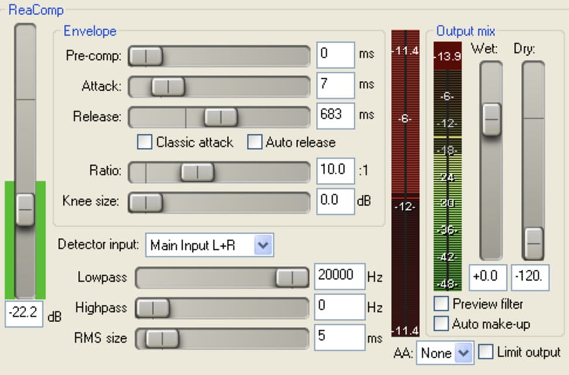The height and width of the screenshot is (375, 569).
Task: Open the AA anti-aliasing dropdown
Action: [x=445, y=353]
